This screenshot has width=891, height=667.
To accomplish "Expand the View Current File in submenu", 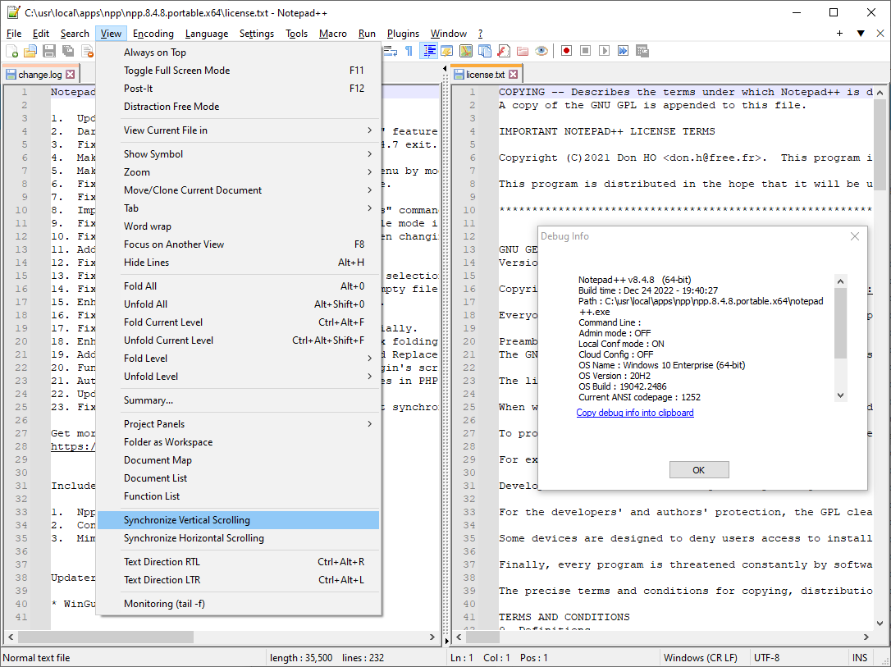I will pos(239,130).
